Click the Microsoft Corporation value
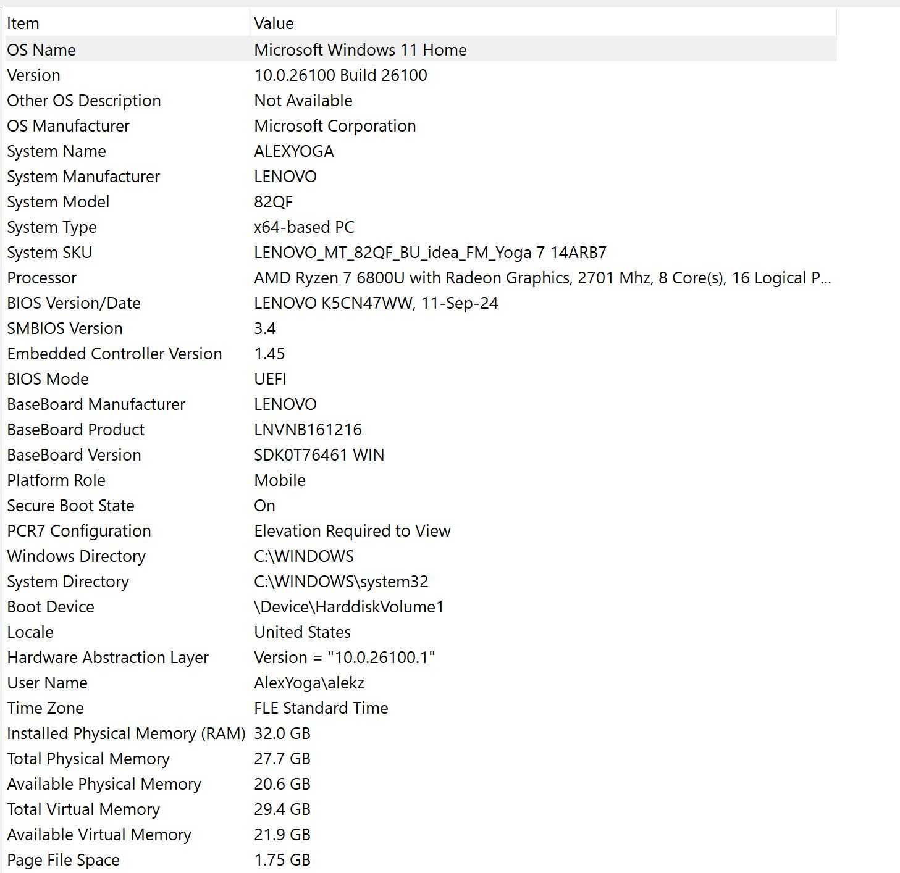 335,125
